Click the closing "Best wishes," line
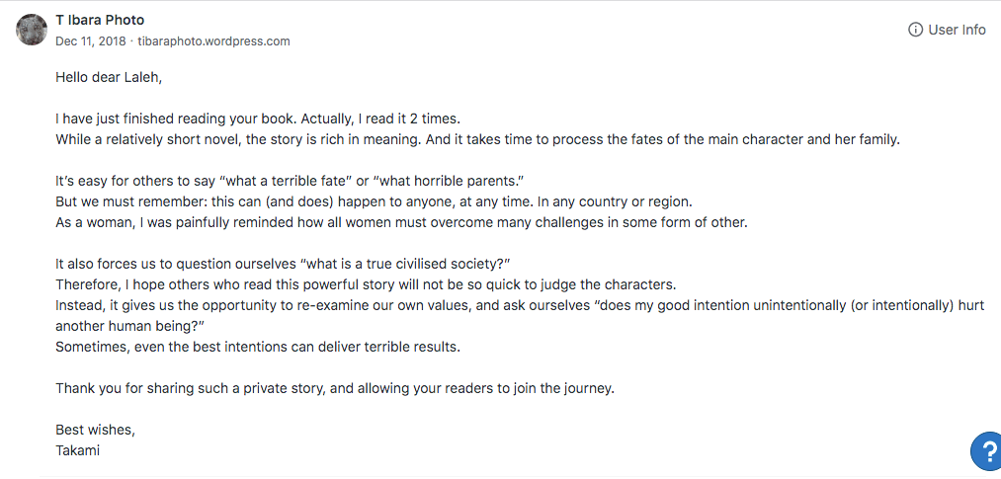Screen dimensions: 1001x479 (x=95, y=430)
